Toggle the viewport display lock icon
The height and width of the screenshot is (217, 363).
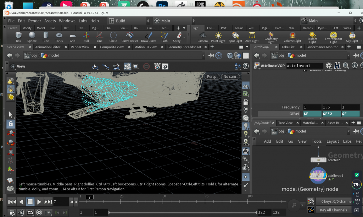coord(246,102)
